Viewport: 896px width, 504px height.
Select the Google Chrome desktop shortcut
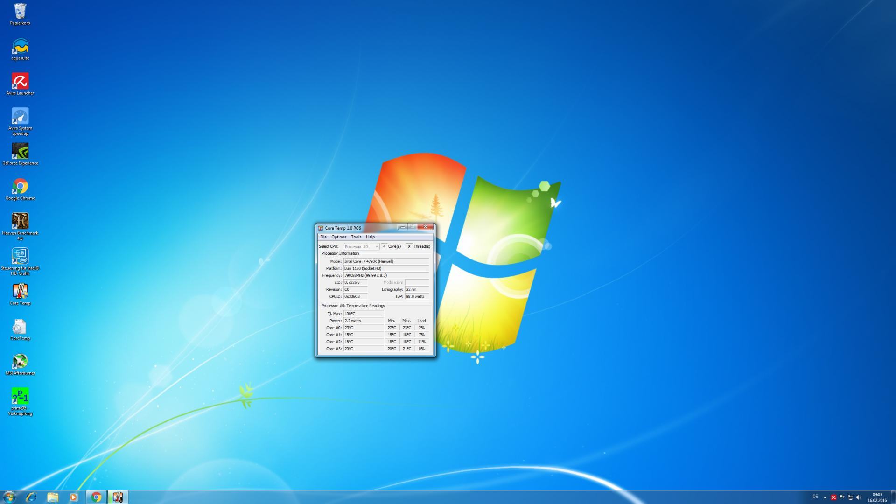tap(20, 189)
